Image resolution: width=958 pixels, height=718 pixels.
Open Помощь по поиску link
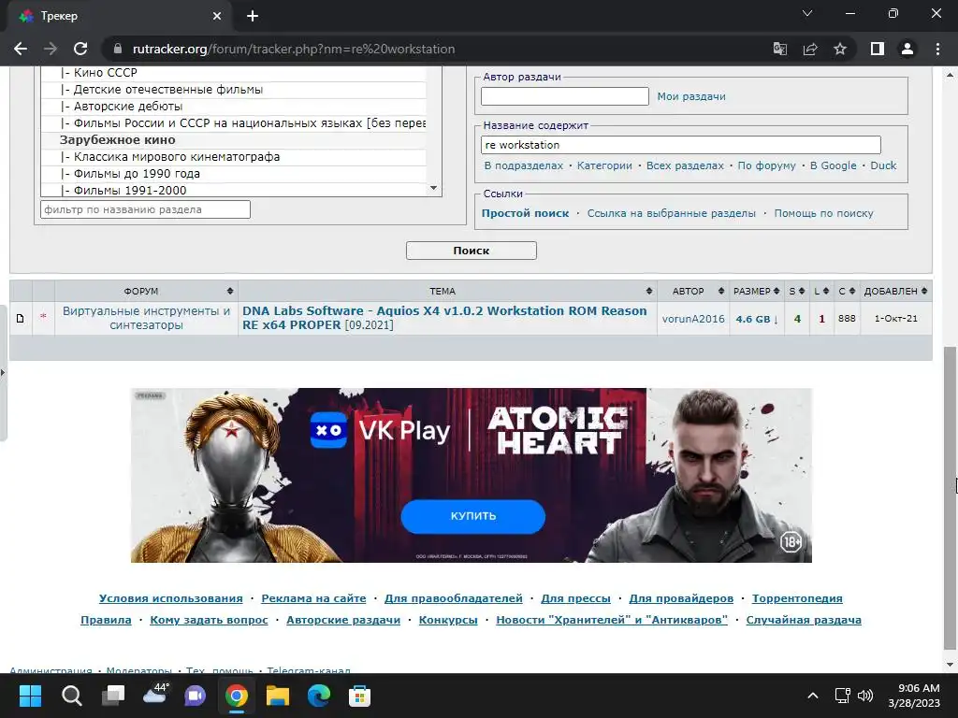[823, 213]
